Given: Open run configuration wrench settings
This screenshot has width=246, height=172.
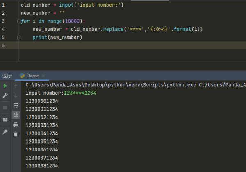Looking at the screenshot, I should [x=5, y=95].
